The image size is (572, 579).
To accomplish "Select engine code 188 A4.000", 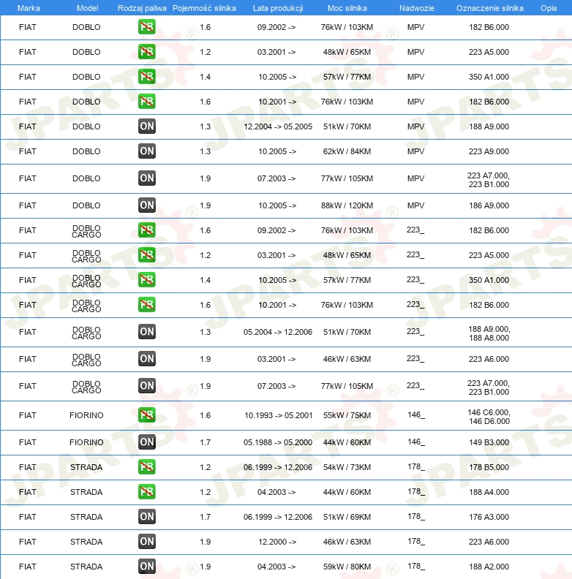I will (489, 492).
